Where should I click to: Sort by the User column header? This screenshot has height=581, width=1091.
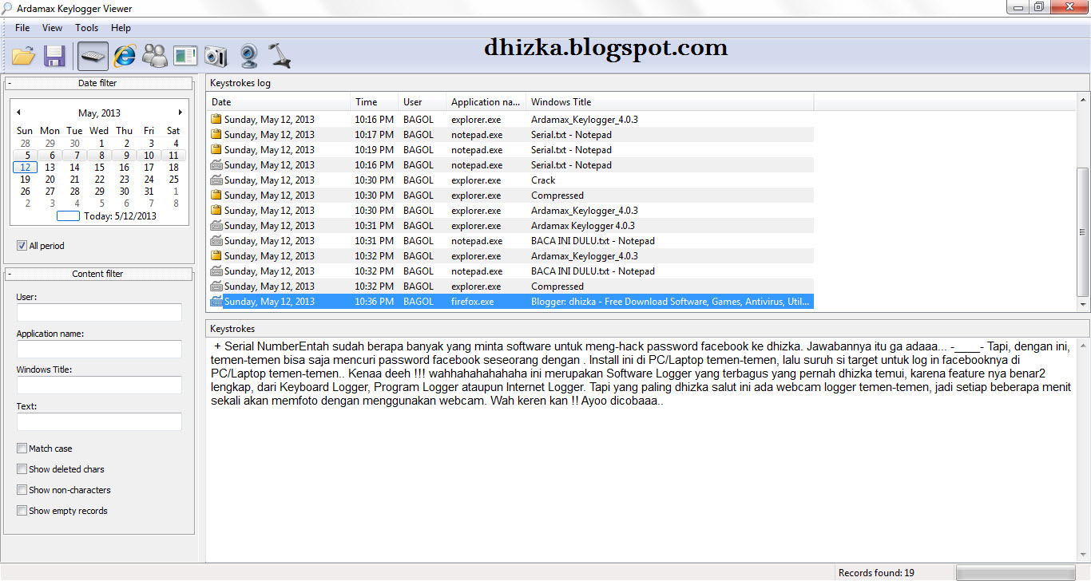422,101
